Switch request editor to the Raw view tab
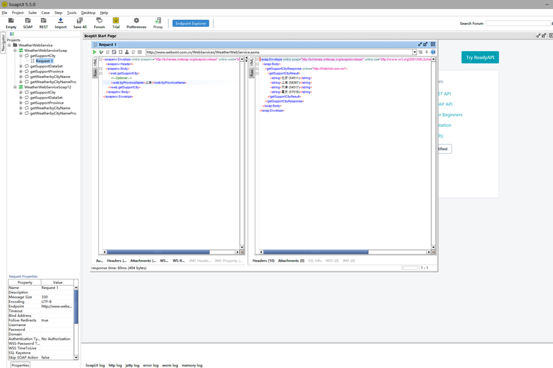 [x=95, y=73]
